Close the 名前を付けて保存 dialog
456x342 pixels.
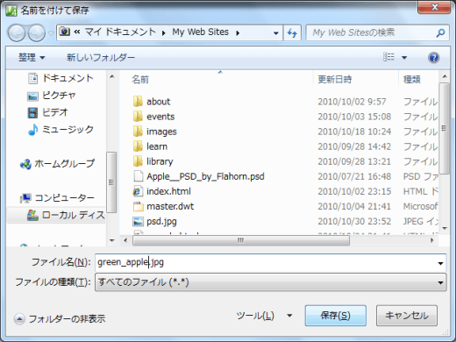(434, 7)
